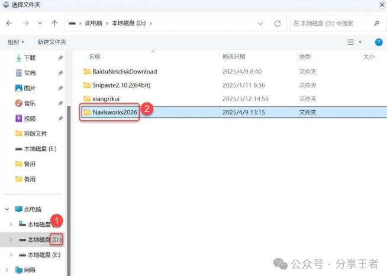387x276 pixels.
Task: Sort by 修改日期 column header
Action: [234, 57]
